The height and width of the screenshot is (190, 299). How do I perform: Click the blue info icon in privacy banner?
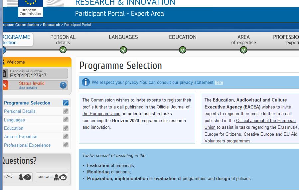click(86, 82)
